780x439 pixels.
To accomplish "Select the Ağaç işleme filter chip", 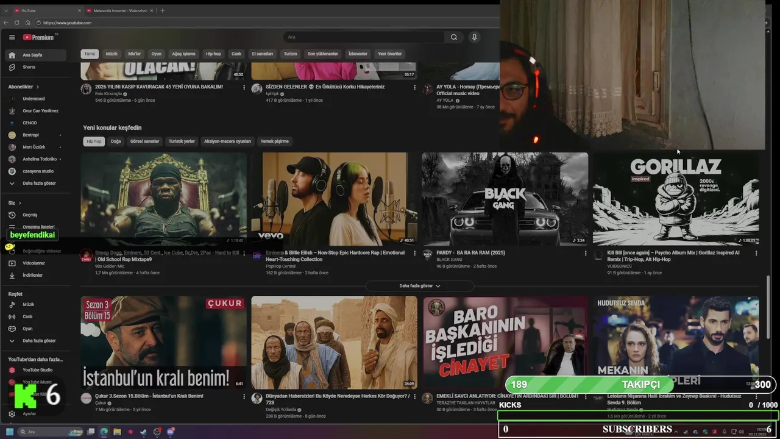I will [183, 54].
